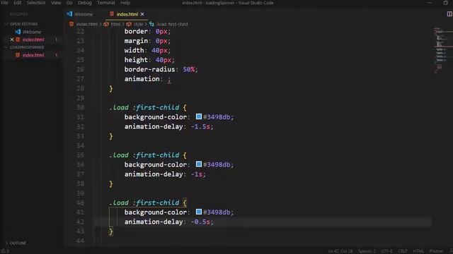This screenshot has height=254, width=453.
Task: Click '-1s' value on line 37
Action: (197, 174)
